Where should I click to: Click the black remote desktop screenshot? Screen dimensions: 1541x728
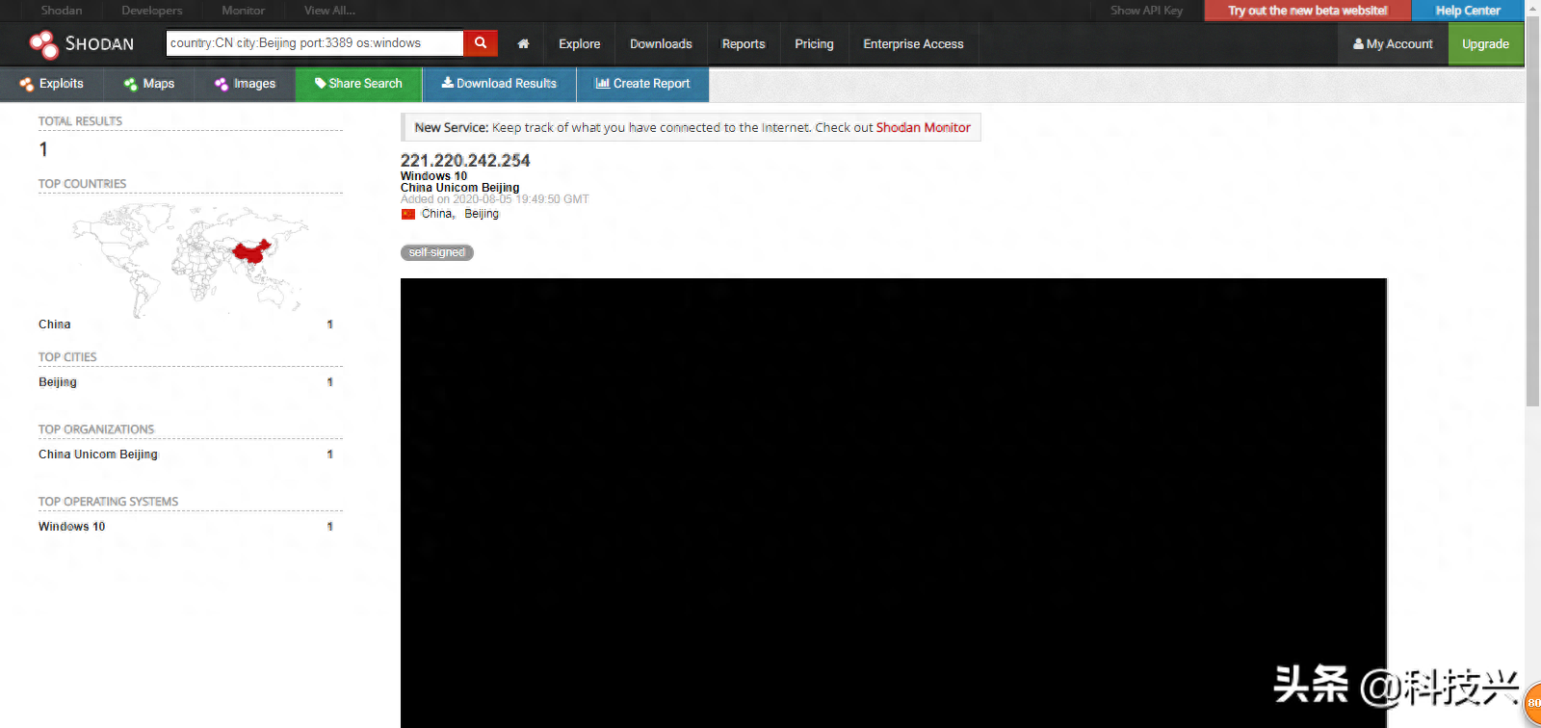(x=893, y=503)
